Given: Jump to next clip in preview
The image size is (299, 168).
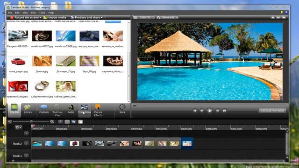Looking at the screenshot, I should [224, 111].
